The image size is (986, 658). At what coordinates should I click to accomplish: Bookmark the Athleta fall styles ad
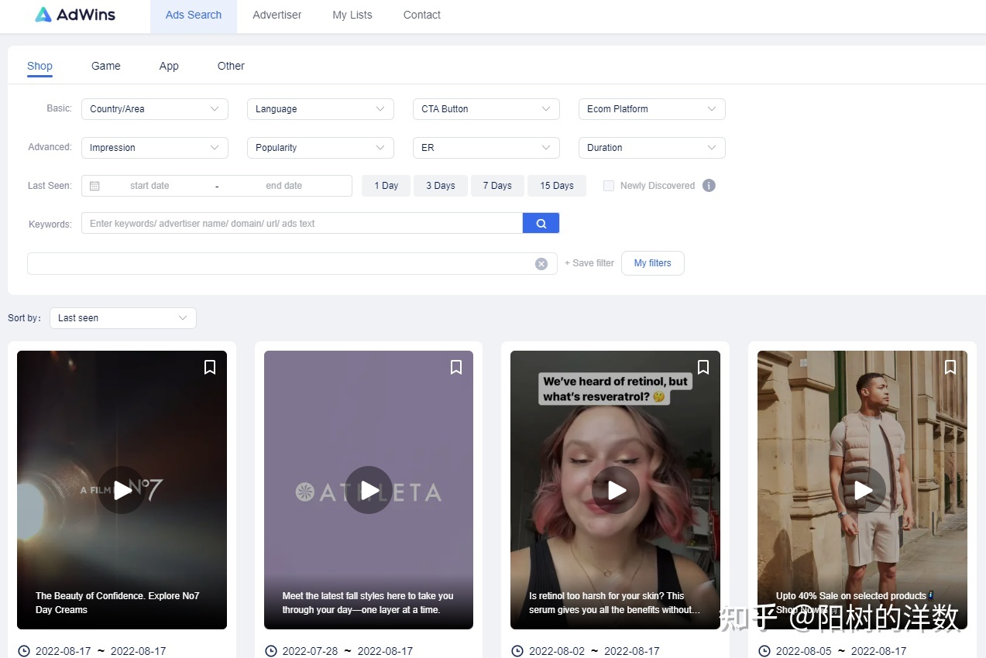point(456,367)
